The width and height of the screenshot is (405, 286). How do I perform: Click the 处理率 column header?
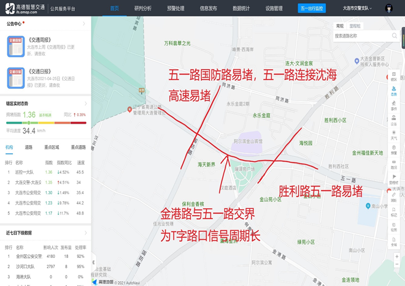click(80, 247)
